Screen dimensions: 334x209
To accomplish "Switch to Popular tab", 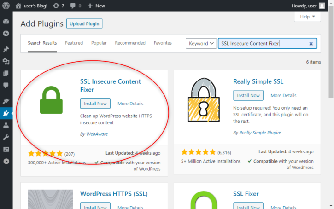I will point(99,43).
